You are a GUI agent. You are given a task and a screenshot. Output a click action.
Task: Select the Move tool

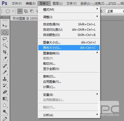(5, 26)
